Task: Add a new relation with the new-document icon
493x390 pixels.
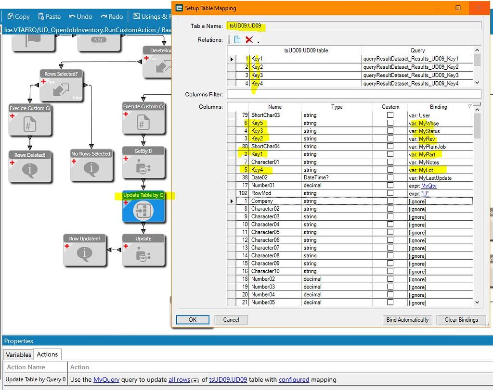Action: click(237, 40)
